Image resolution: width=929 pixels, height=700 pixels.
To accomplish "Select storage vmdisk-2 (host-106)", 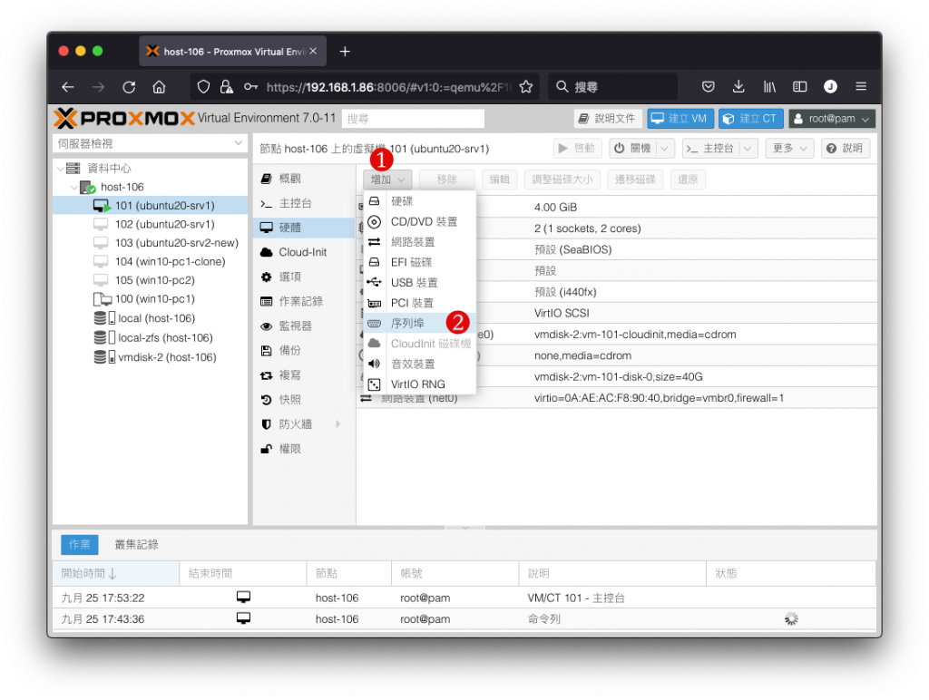I will tap(151, 357).
